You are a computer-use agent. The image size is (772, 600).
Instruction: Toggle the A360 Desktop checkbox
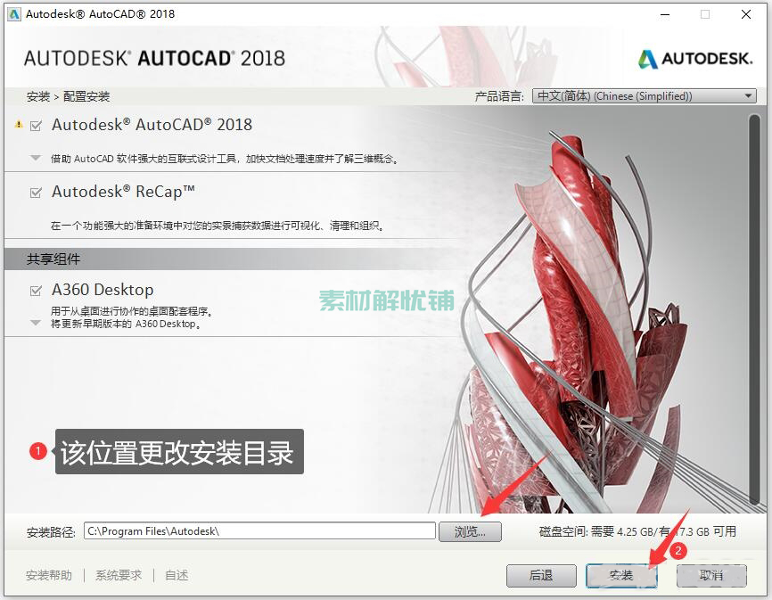coord(36,291)
